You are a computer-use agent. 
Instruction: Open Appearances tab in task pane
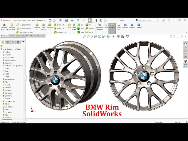pyautogui.click(x=185, y=61)
